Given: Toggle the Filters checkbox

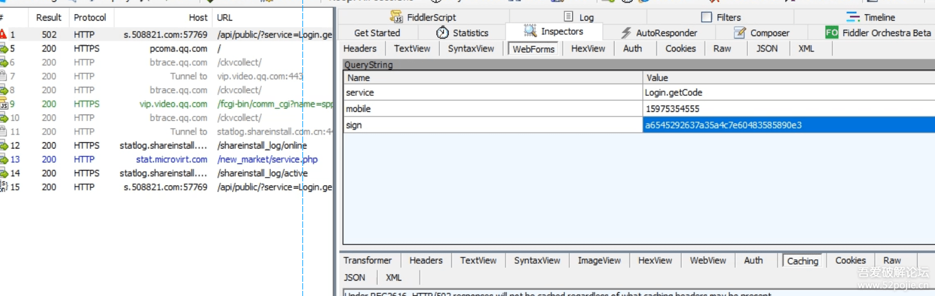Looking at the screenshot, I should [x=707, y=17].
